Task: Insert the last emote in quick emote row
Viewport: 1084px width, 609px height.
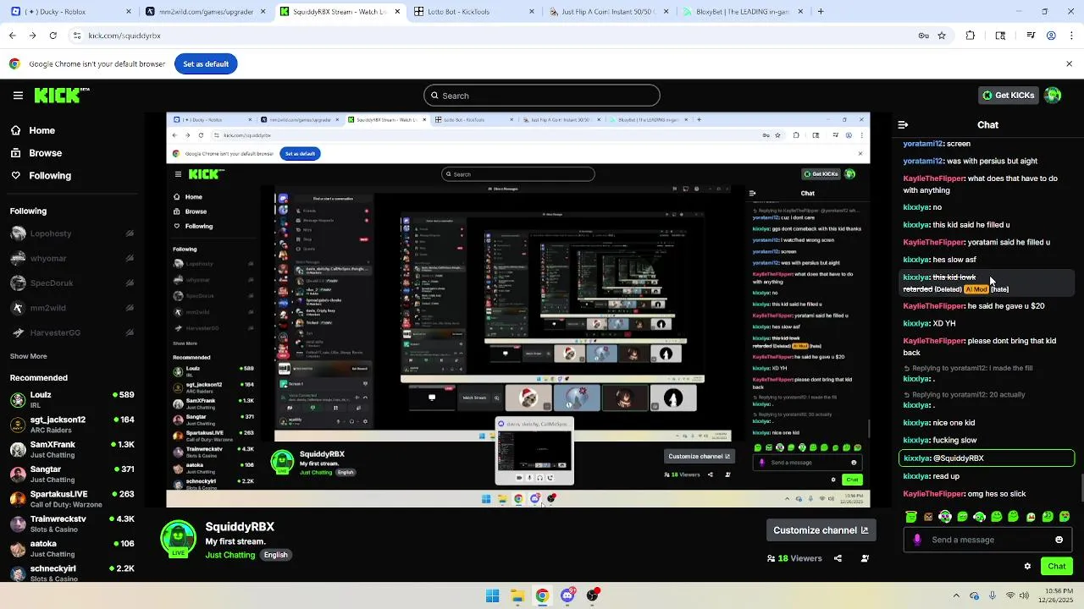Action: click(x=1065, y=516)
